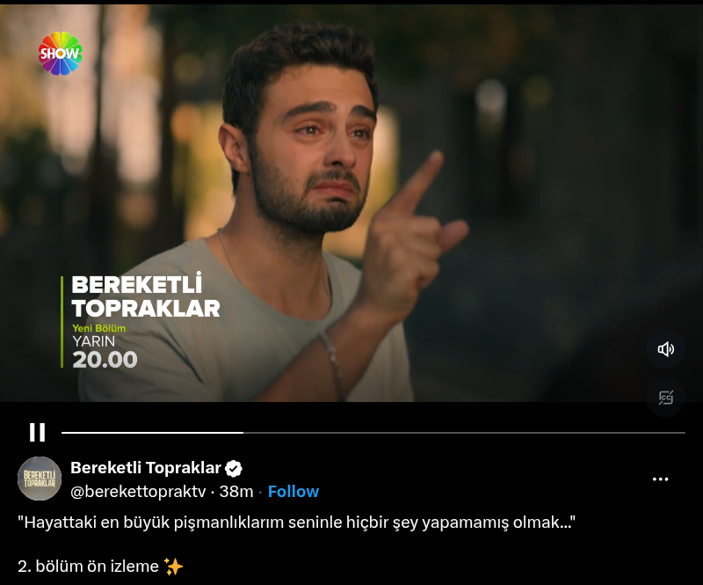Open the @berekettopraktv handle link
Image resolution: width=703 pixels, height=585 pixels.
(x=138, y=492)
